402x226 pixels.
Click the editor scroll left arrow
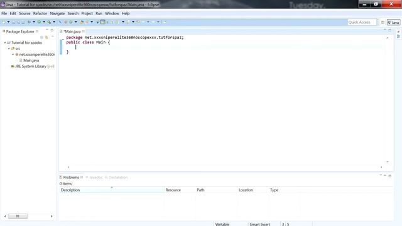[x=68, y=167]
